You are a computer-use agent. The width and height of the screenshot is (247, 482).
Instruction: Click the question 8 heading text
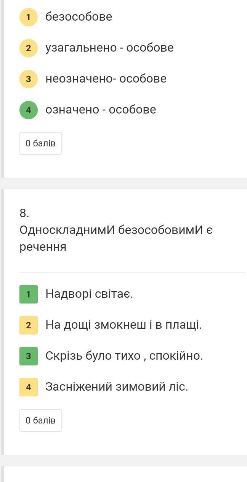click(116, 239)
